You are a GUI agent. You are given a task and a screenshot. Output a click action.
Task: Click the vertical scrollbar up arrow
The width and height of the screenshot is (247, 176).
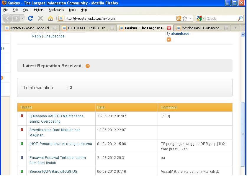243,34
